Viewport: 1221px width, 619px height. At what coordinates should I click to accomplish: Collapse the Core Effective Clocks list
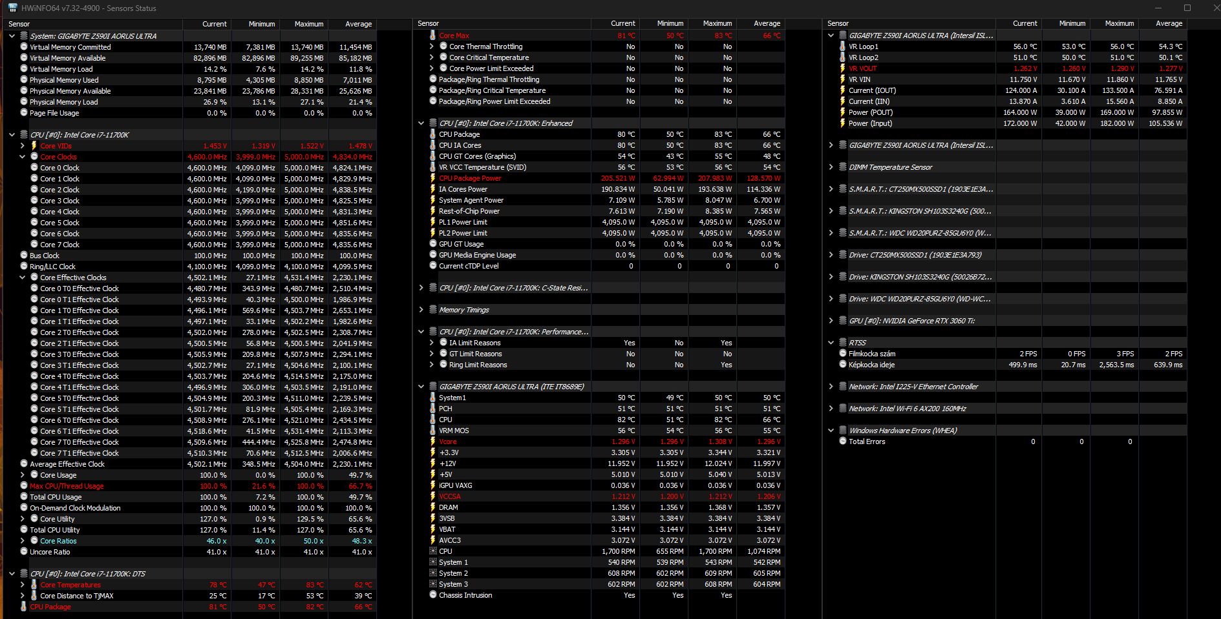click(23, 278)
